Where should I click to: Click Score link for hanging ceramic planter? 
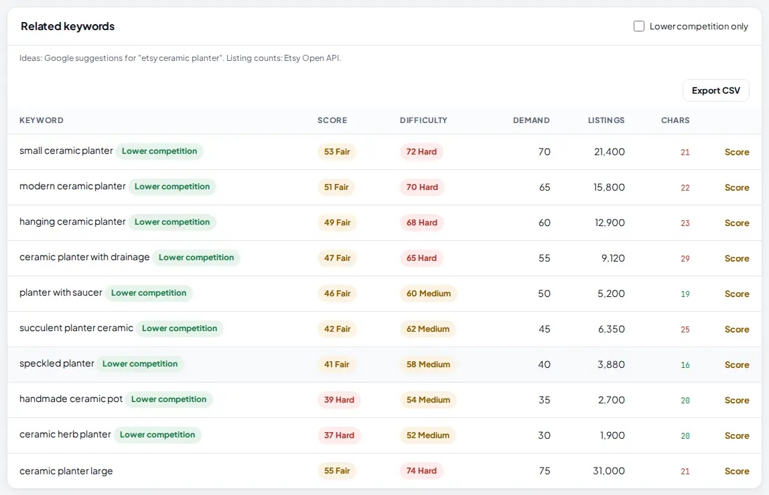pos(737,223)
